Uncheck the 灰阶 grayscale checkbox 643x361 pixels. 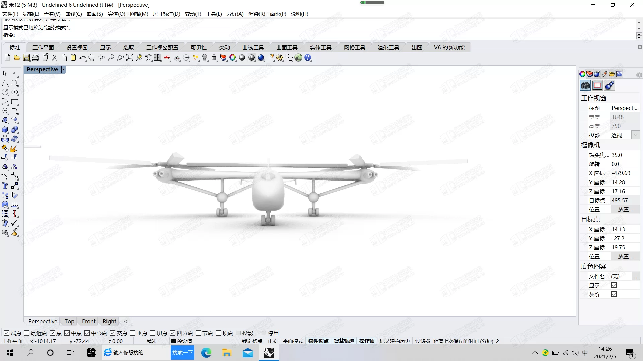pos(614,294)
